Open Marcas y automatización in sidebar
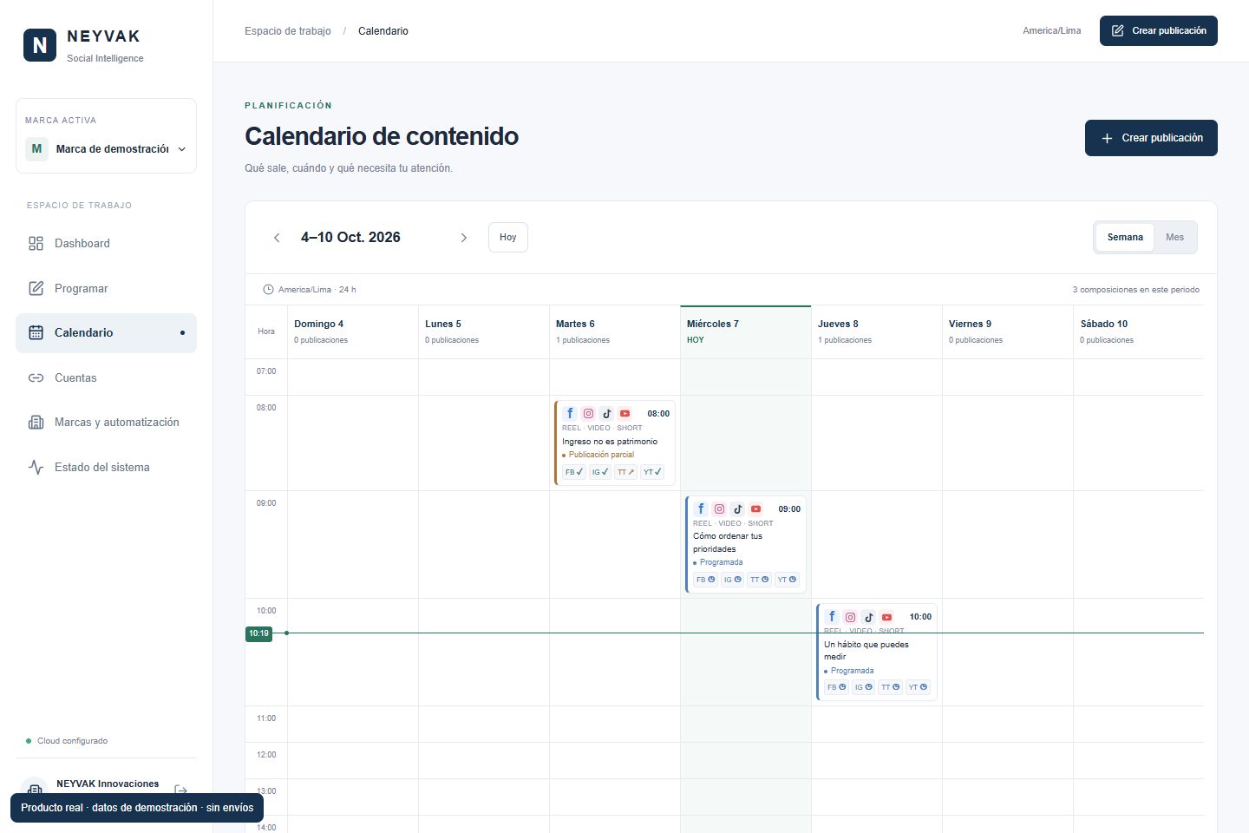This screenshot has height=833, width=1249. [x=106, y=423]
